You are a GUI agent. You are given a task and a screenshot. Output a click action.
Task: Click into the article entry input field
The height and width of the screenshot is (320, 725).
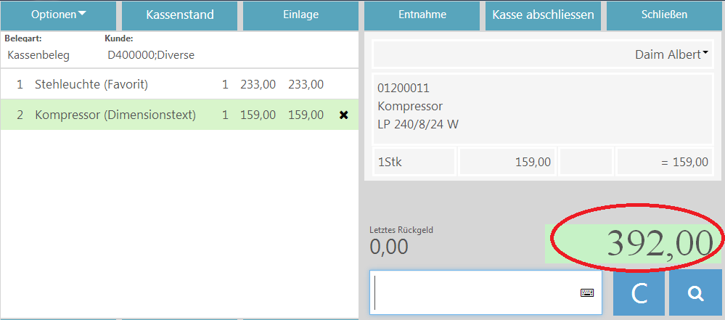[x=475, y=292]
